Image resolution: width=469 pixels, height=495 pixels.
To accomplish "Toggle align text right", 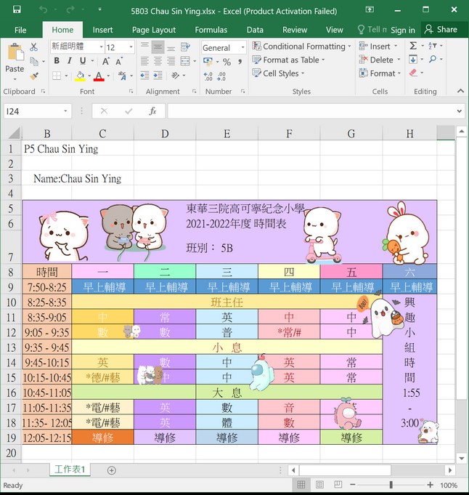I will click(x=171, y=61).
